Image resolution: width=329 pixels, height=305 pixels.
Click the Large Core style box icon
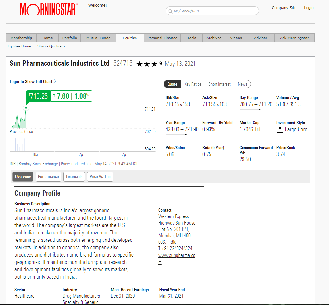pyautogui.click(x=280, y=130)
